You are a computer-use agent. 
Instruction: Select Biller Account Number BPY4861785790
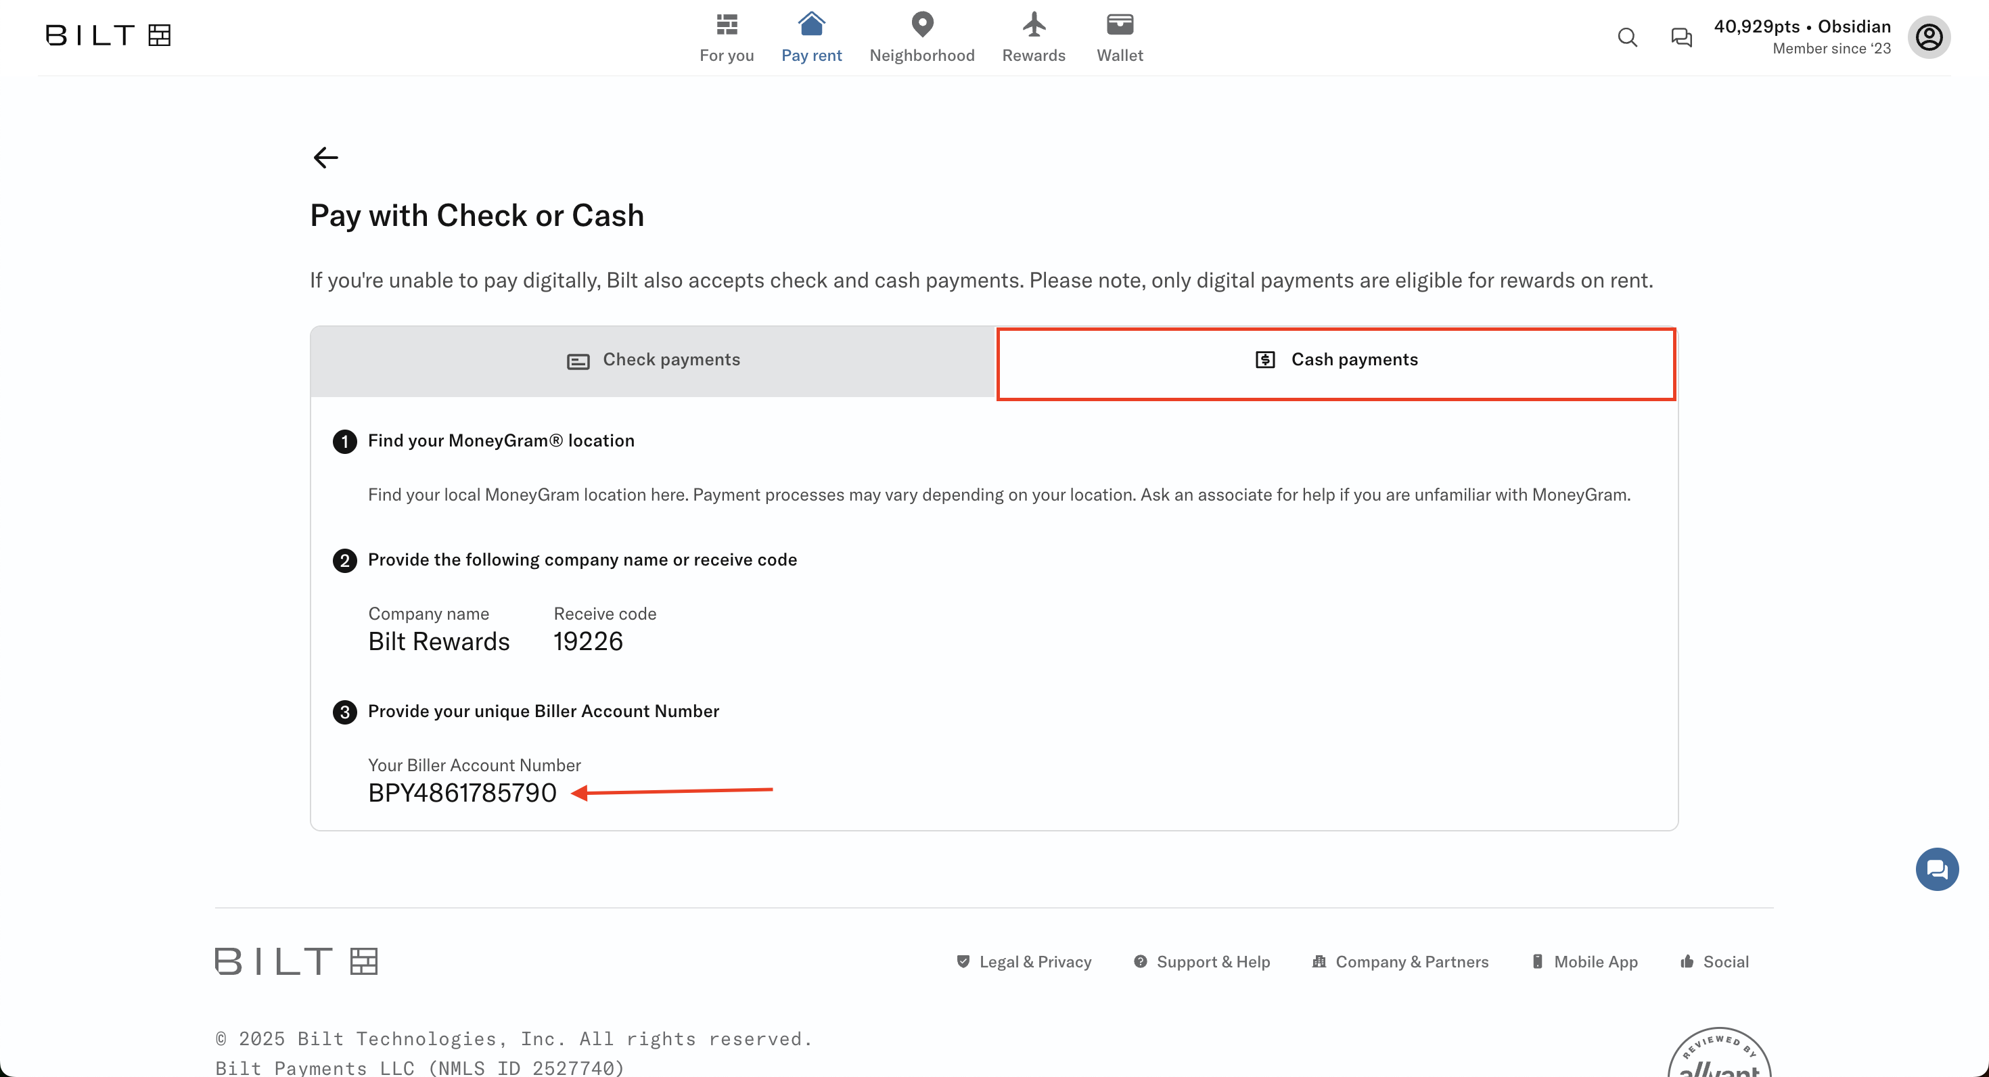click(461, 793)
